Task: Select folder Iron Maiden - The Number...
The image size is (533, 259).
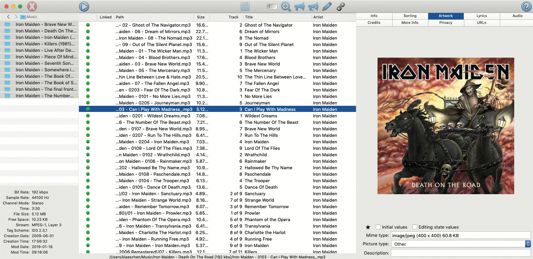Action: (x=39, y=96)
